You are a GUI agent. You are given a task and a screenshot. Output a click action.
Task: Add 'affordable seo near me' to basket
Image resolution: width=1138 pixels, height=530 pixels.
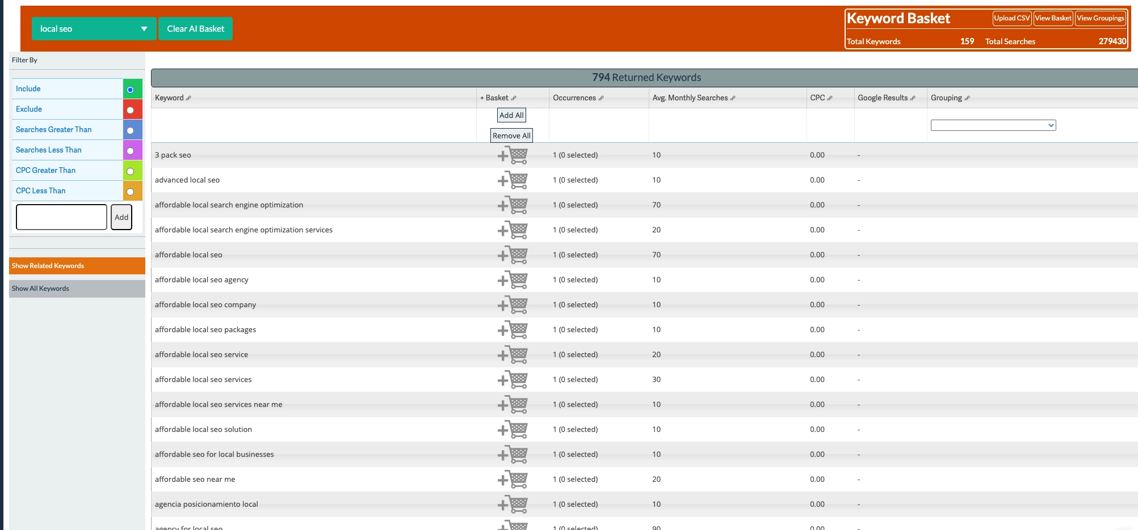click(x=513, y=480)
